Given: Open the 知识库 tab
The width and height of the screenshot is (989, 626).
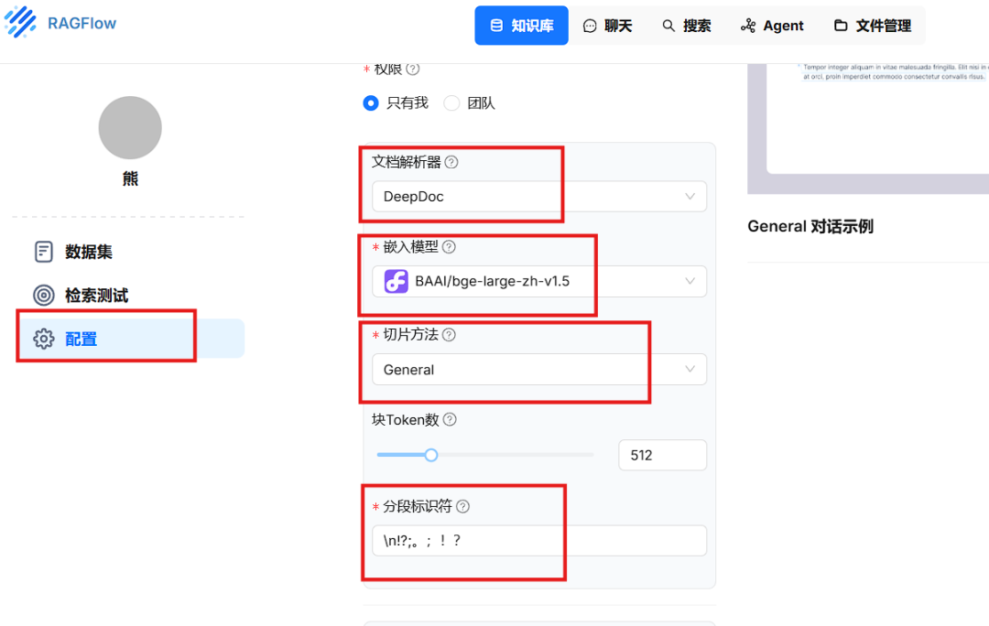Looking at the screenshot, I should tap(522, 26).
